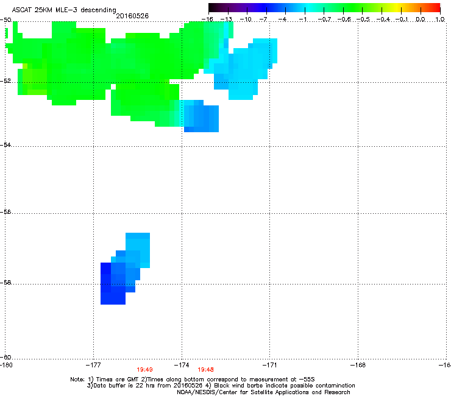This screenshot has height=396, width=451.
Task: Click the color bar label -16
Action: (x=207, y=19)
